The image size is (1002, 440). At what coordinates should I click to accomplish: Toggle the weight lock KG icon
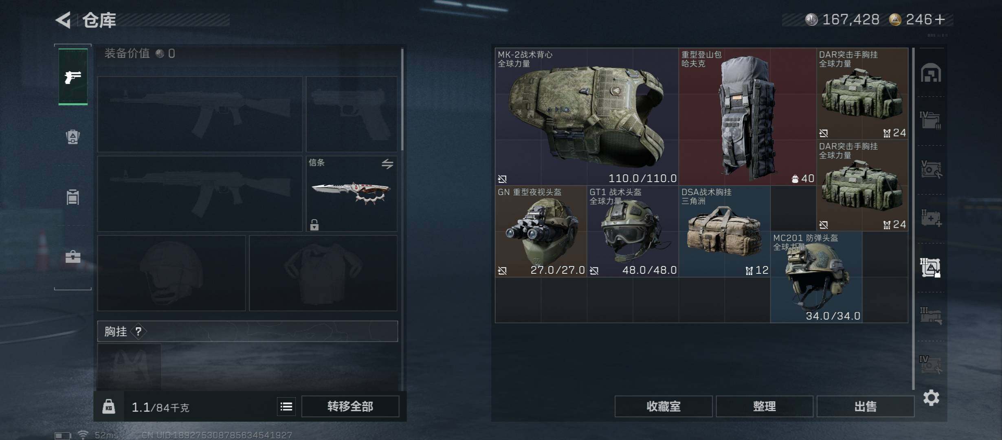point(109,407)
